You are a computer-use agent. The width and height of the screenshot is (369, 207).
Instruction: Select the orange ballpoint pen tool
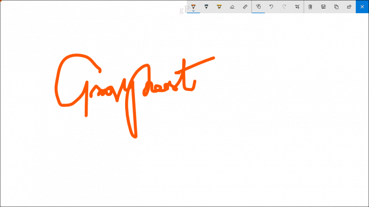[193, 6]
